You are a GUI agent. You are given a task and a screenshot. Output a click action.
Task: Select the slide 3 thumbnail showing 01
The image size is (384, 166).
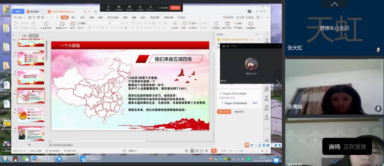click(x=31, y=77)
